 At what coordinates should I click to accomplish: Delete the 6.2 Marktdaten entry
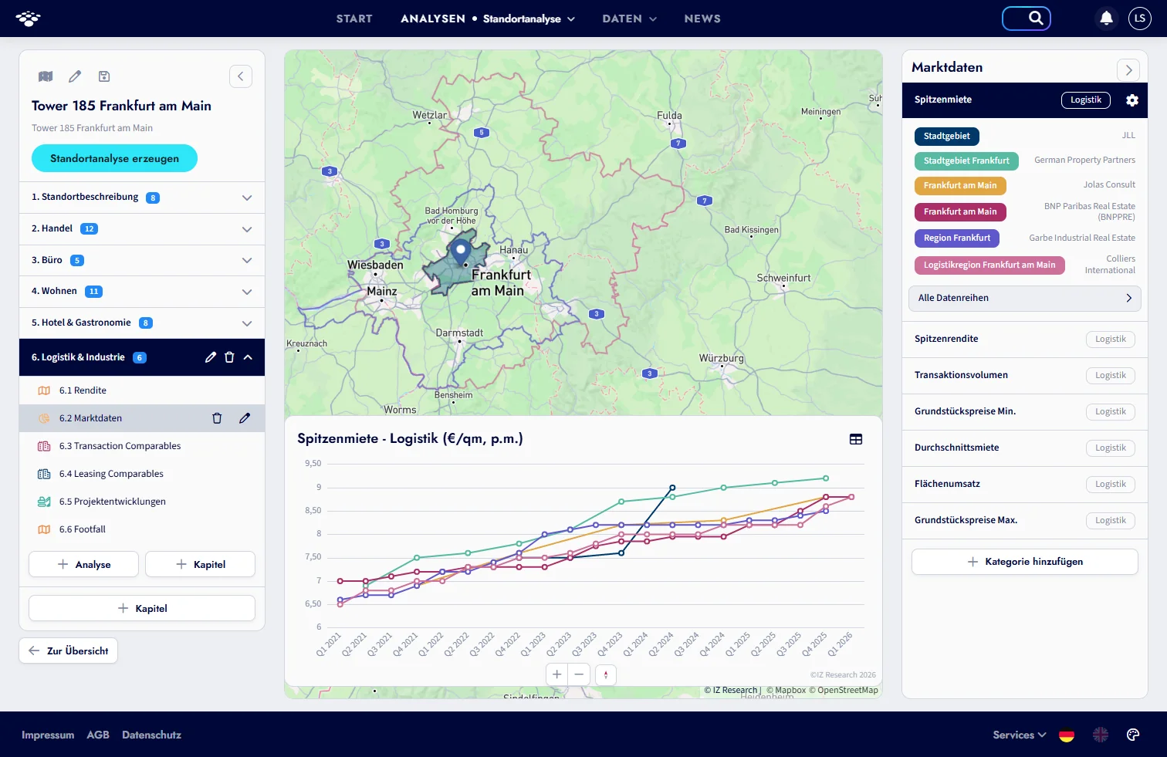pyautogui.click(x=217, y=418)
